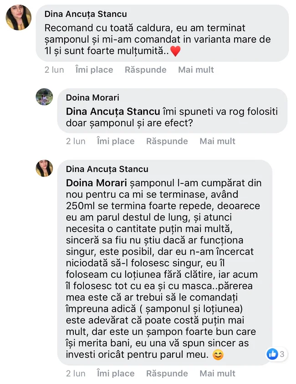The height and width of the screenshot is (384, 296).
Task: Like the long reply with Îmi place
Action: tap(116, 373)
